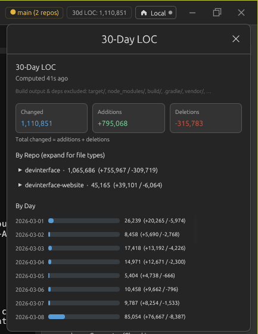This screenshot has height=334, width=258.
Task: Click the value 10,458 (+9,662 / -796)
Action: (151, 289)
